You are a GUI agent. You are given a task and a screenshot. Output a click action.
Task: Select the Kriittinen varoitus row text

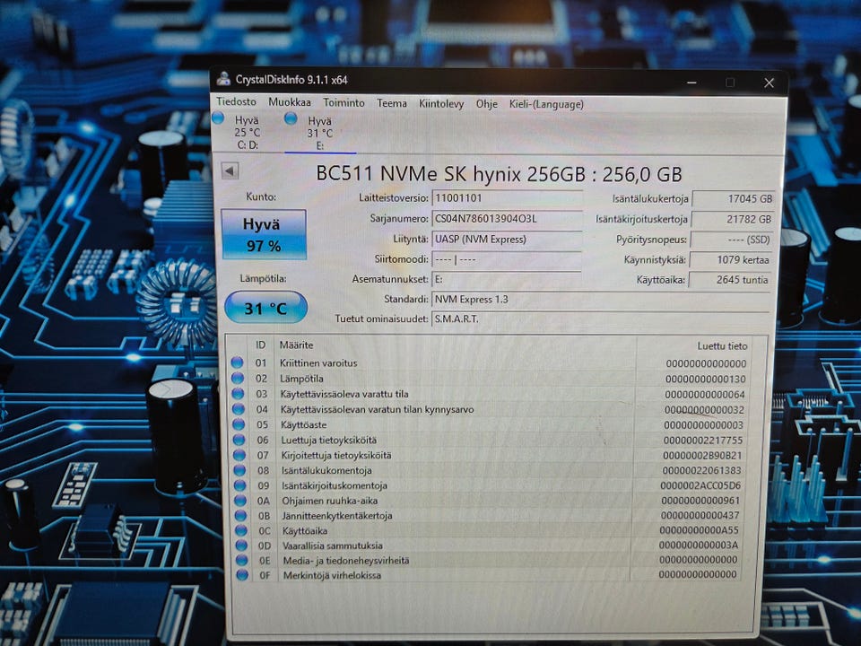[318, 362]
